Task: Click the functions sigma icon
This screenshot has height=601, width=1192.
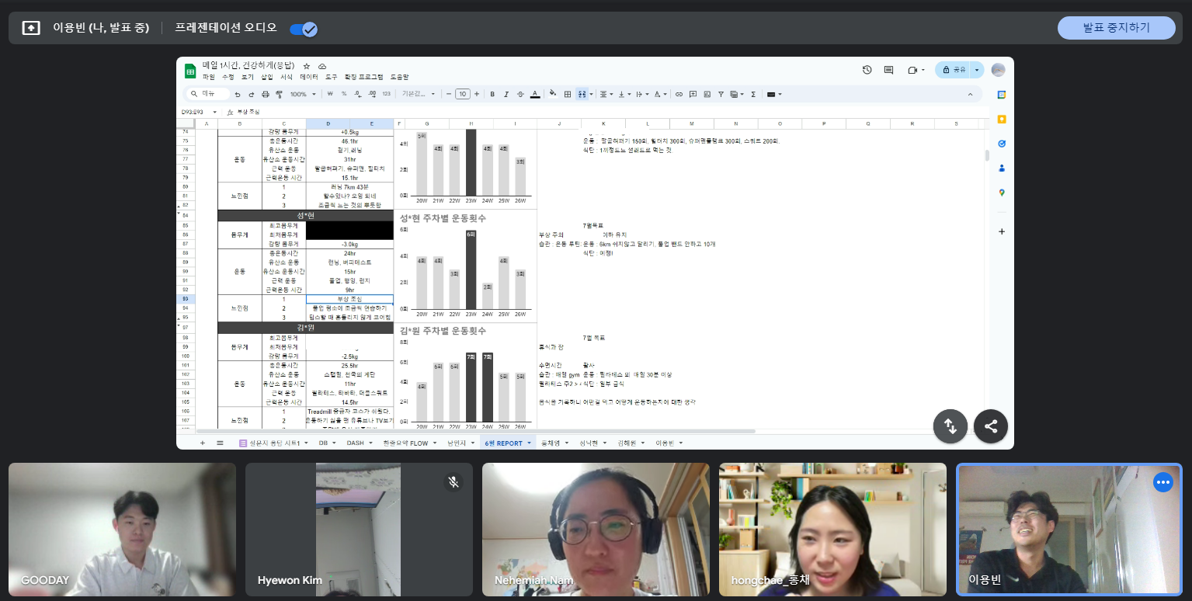Action: [752, 94]
